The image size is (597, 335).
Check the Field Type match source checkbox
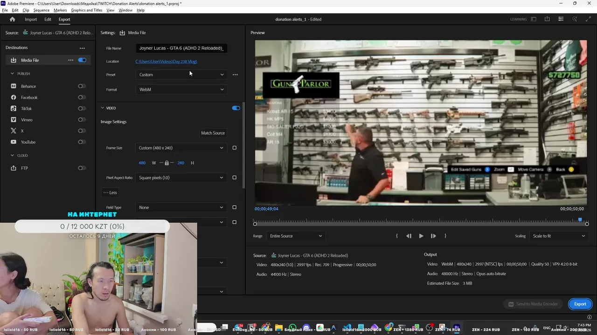235,208
